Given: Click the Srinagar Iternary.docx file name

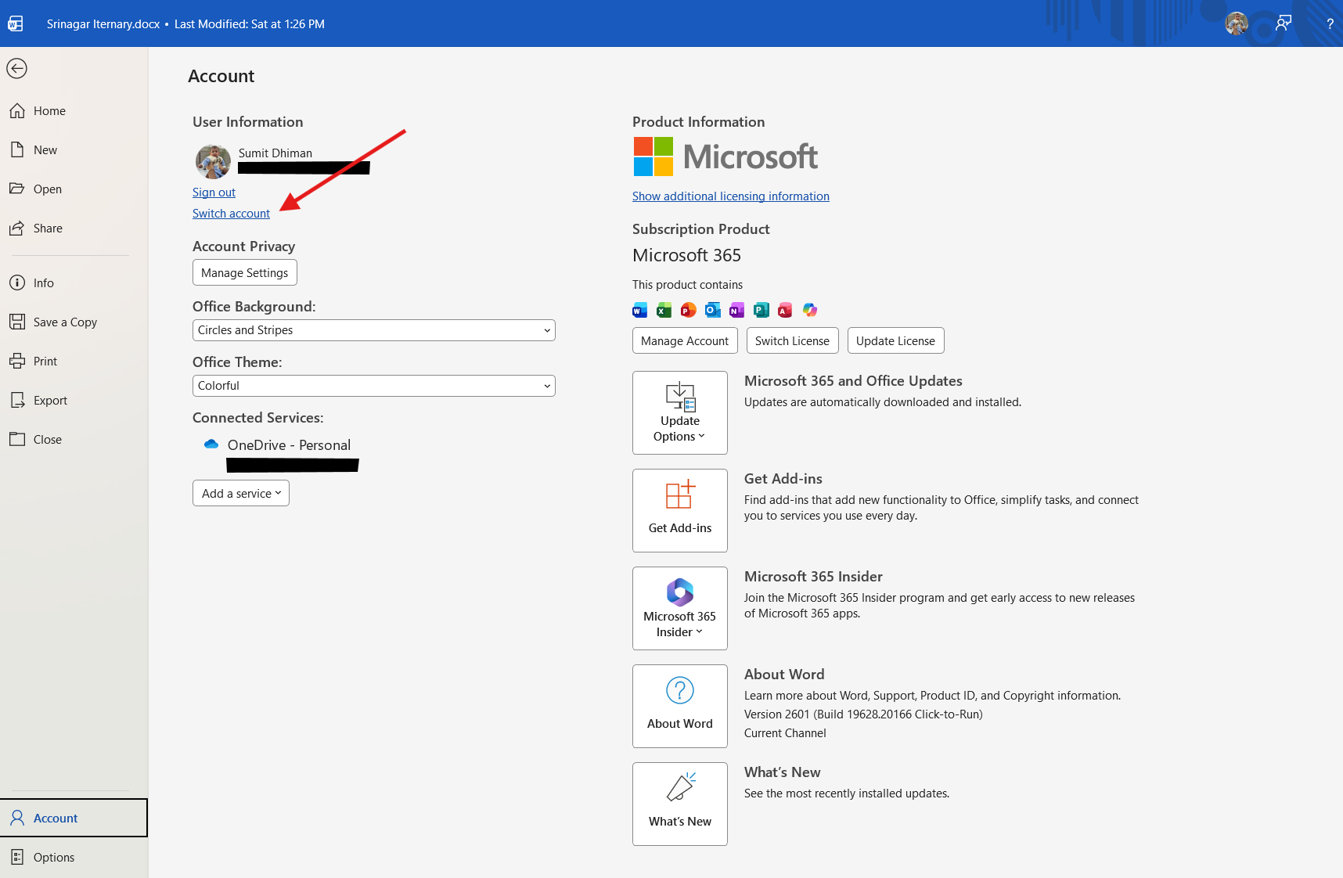Looking at the screenshot, I should click(x=103, y=24).
